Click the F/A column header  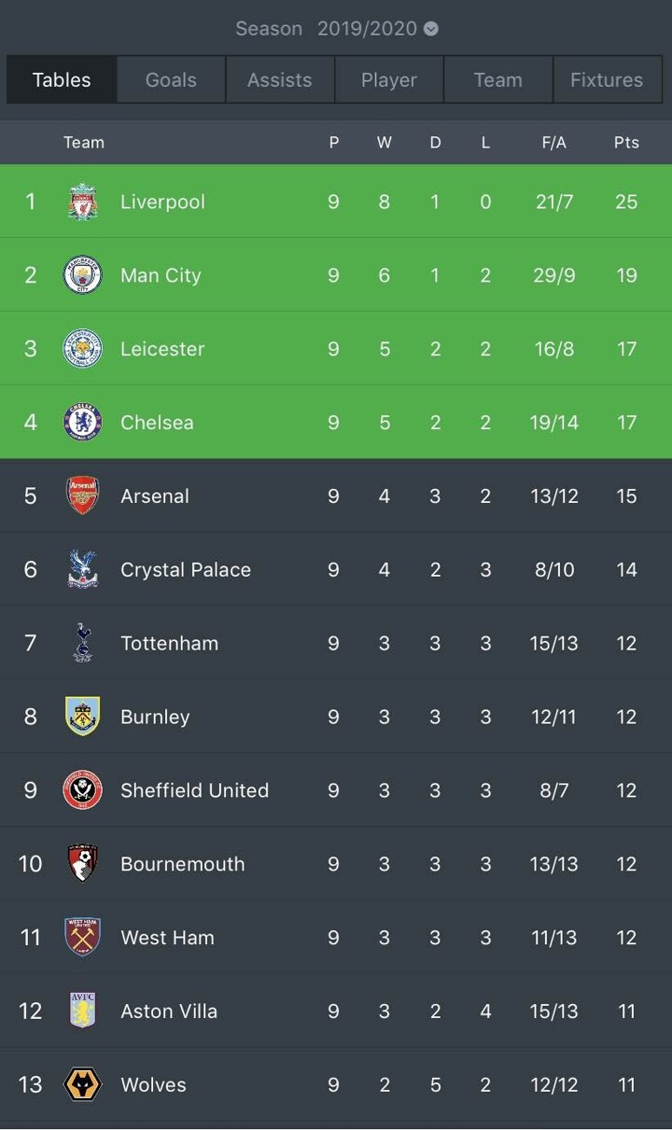[553, 143]
